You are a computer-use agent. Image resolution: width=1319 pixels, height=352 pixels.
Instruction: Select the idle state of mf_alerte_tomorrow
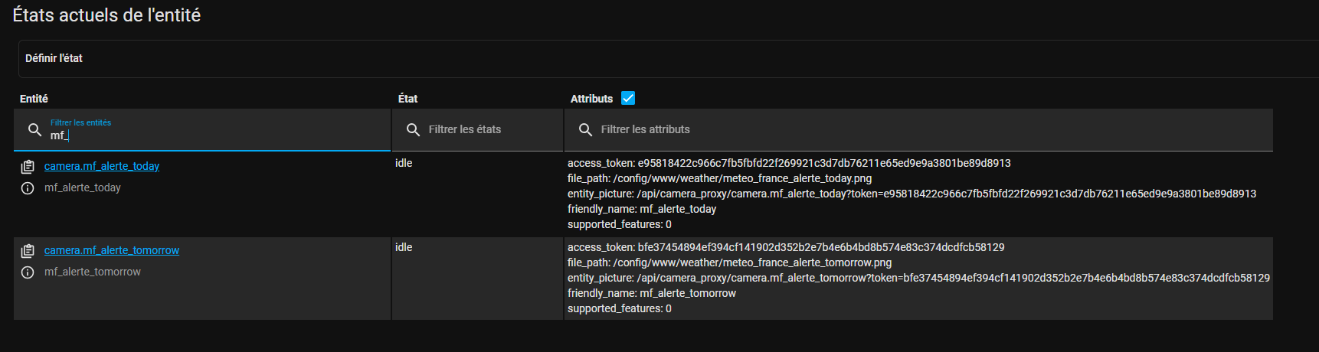coord(404,247)
